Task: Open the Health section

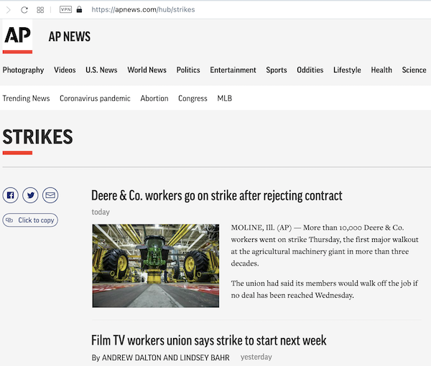Action: click(381, 70)
